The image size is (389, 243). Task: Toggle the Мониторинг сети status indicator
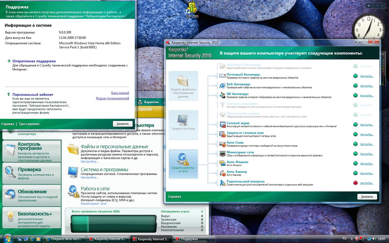pos(356,154)
